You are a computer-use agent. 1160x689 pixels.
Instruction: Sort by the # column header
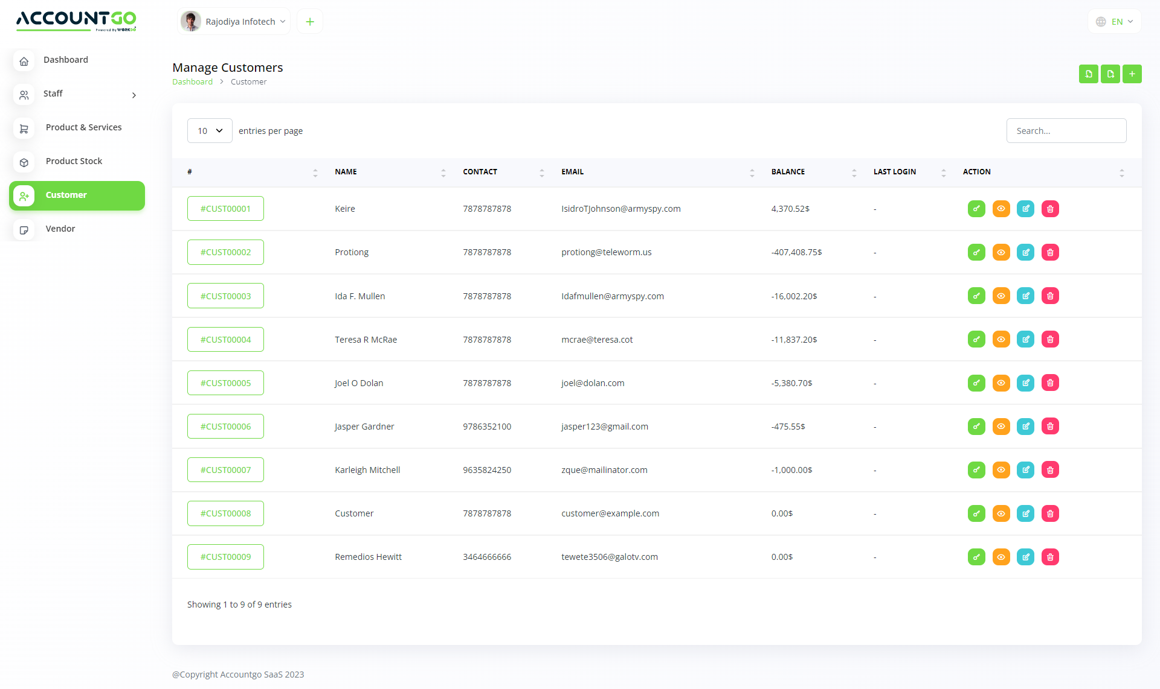251,172
